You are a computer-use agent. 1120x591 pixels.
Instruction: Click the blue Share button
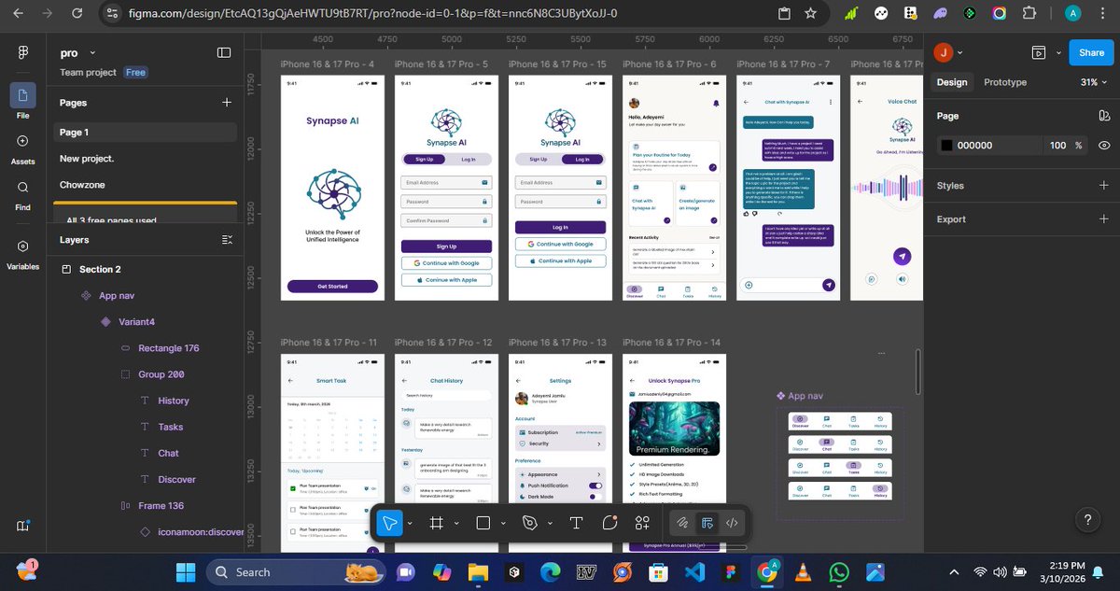[x=1091, y=53]
